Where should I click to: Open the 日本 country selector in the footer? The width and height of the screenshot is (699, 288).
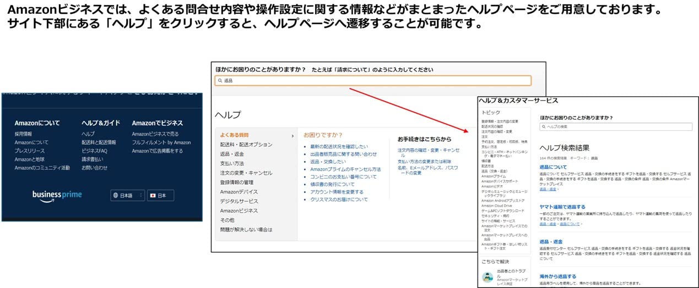point(160,195)
